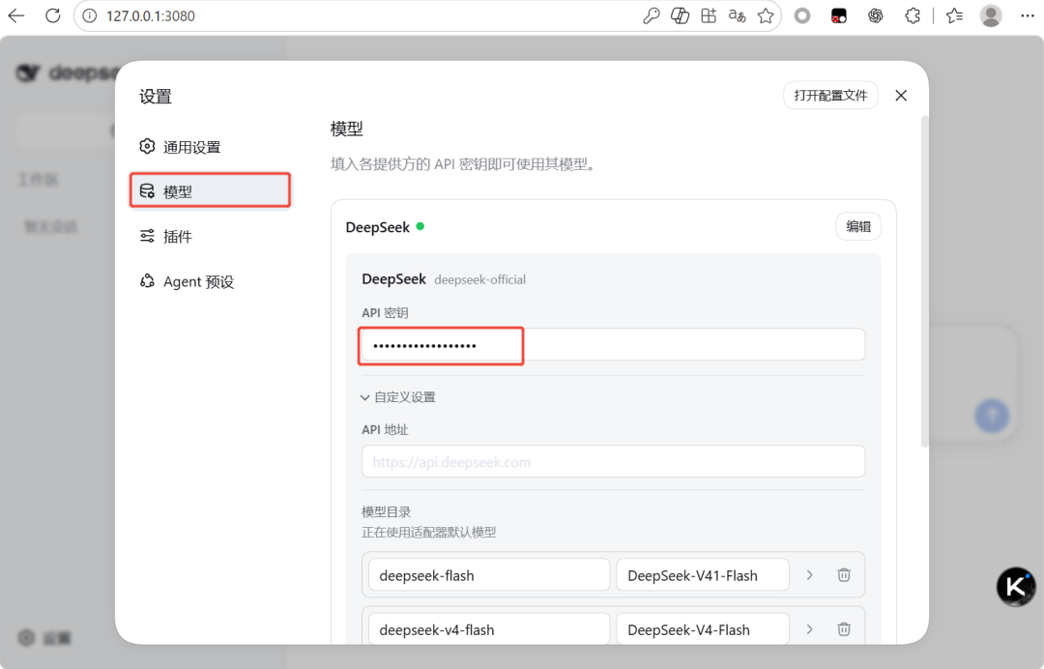The height and width of the screenshot is (669, 1044).
Task: Click 打开配置文件 button
Action: [830, 95]
